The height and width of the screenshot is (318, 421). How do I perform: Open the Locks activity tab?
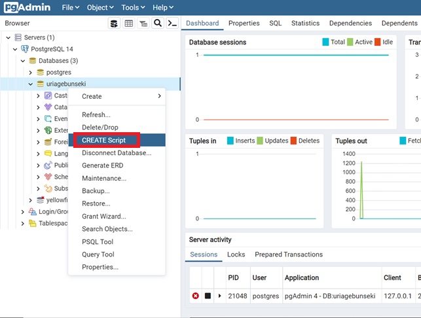tap(236, 255)
